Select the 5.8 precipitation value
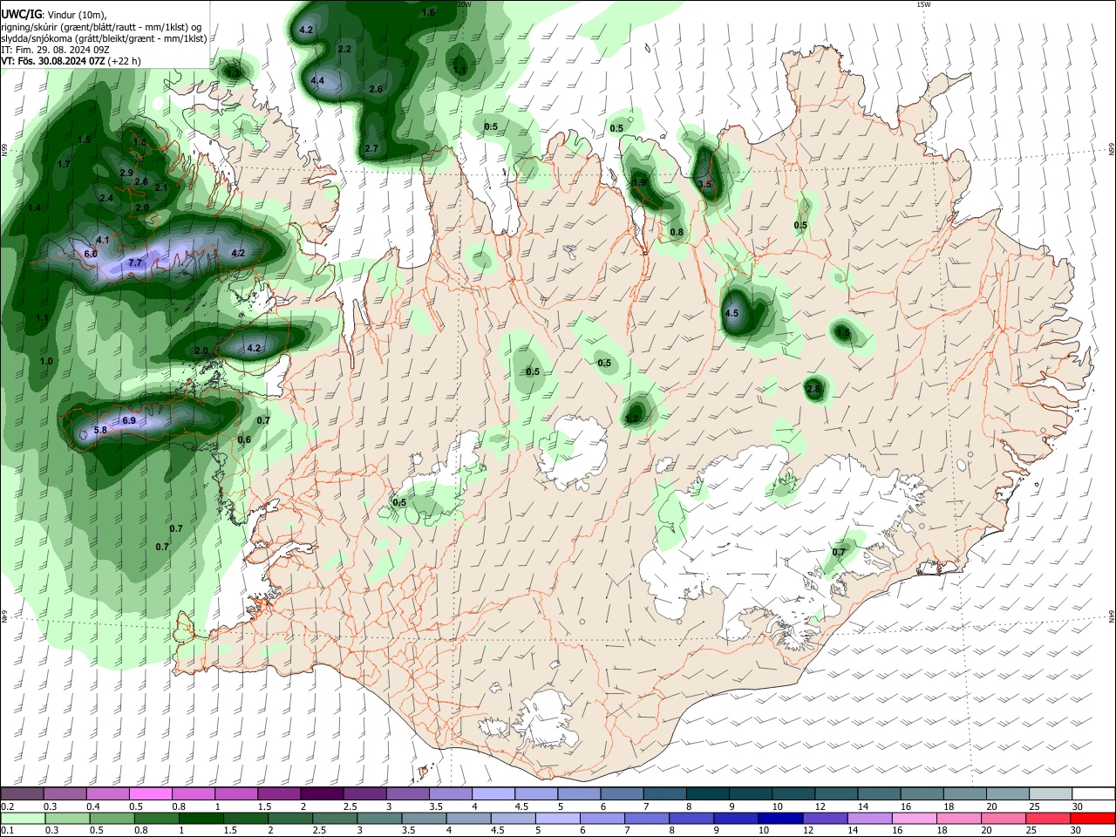 [100, 431]
